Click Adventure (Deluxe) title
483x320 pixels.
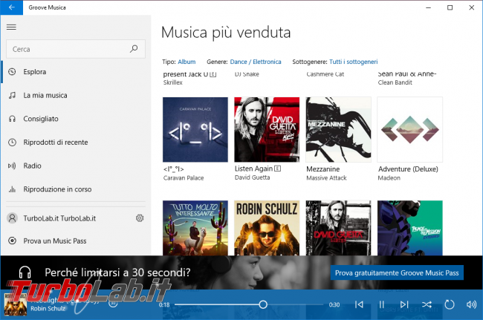[x=408, y=169]
